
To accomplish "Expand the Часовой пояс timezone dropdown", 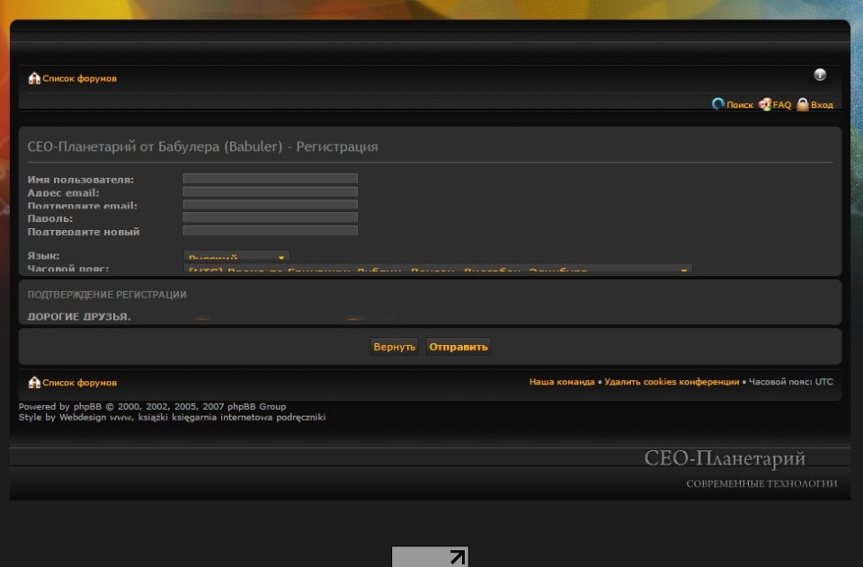I will click(x=438, y=270).
